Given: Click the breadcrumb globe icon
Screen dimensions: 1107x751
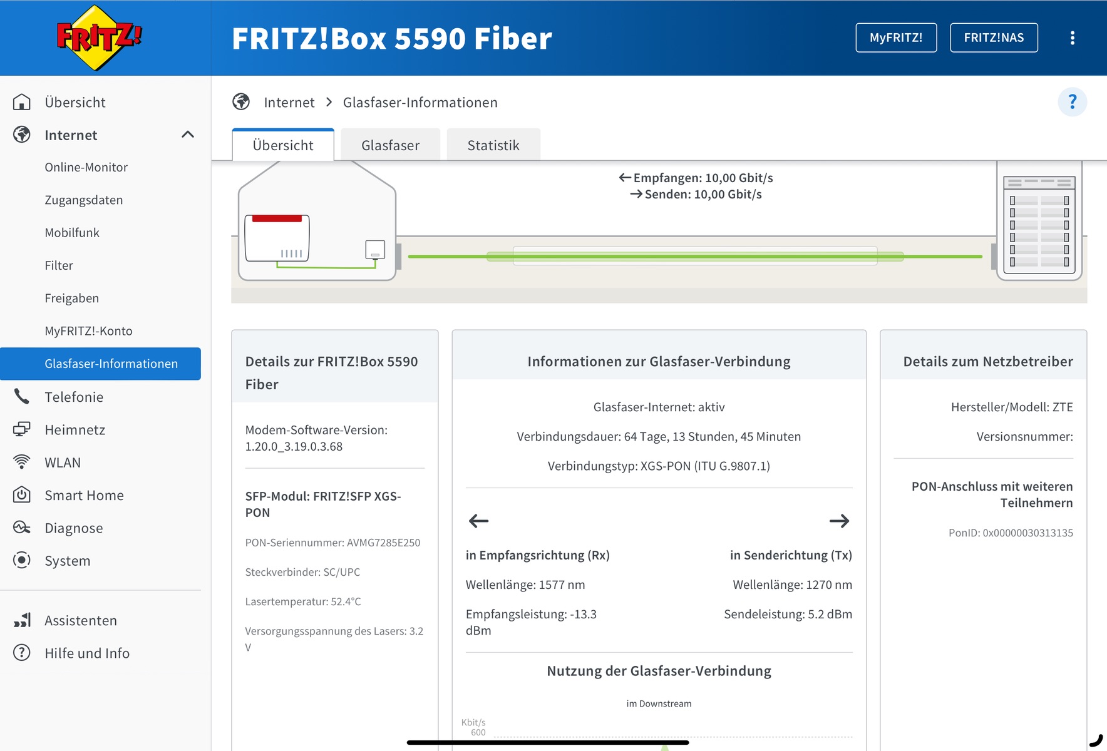Looking at the screenshot, I should [x=241, y=102].
